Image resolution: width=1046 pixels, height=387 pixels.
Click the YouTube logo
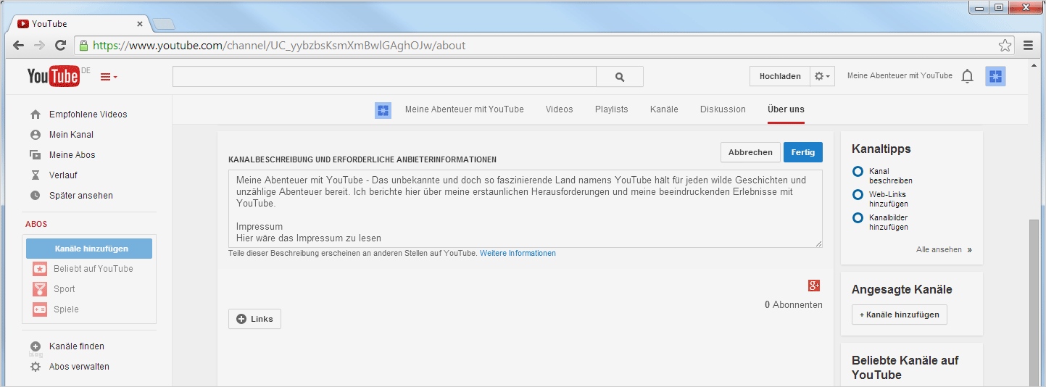click(53, 76)
